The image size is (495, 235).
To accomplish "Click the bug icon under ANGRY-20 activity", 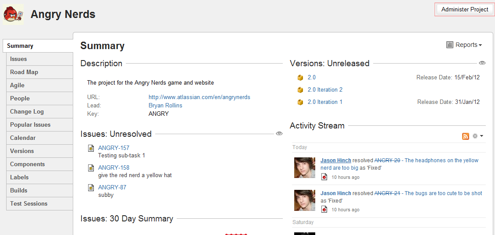I will pos(324,177).
